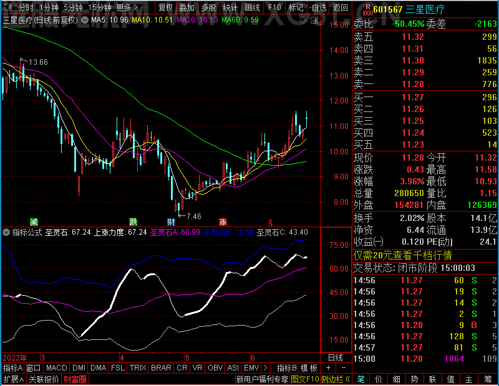This screenshot has width=499, height=386.
Task: Click the panel icon beside the diamond
Action: coord(314,21)
